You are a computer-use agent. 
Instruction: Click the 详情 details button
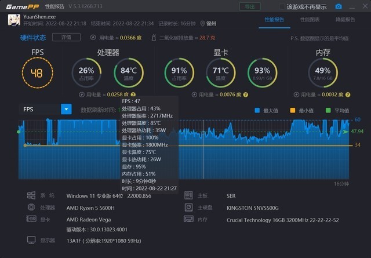click(66, 38)
